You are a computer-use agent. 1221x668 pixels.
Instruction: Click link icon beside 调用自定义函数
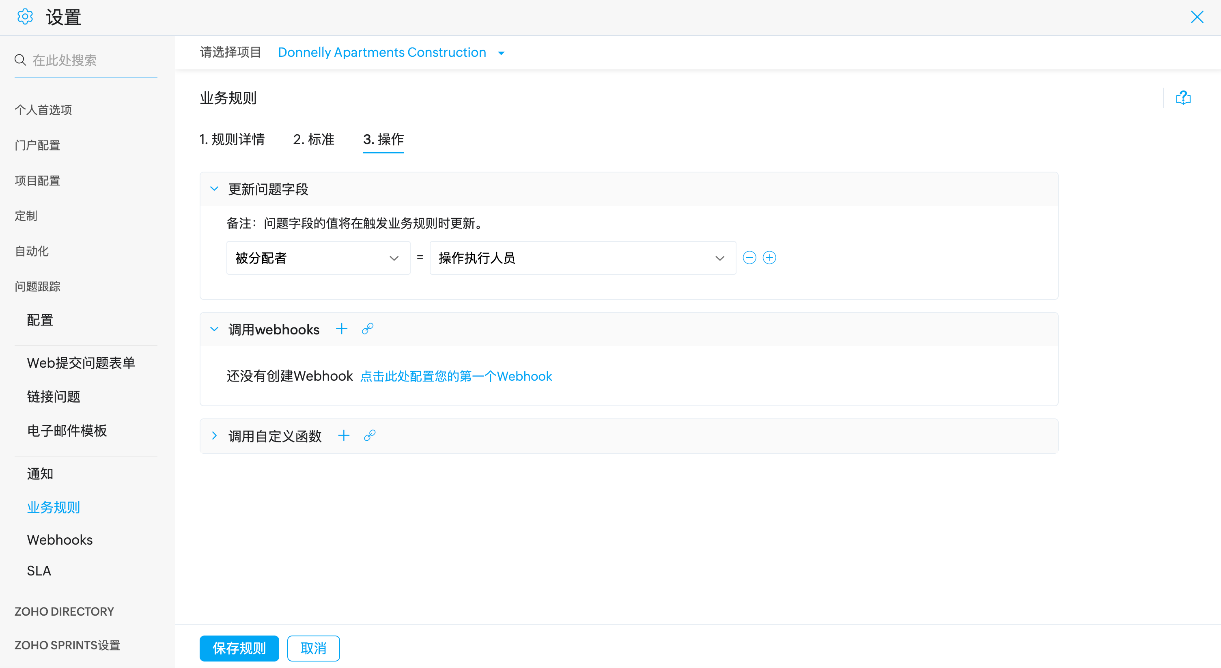(370, 436)
